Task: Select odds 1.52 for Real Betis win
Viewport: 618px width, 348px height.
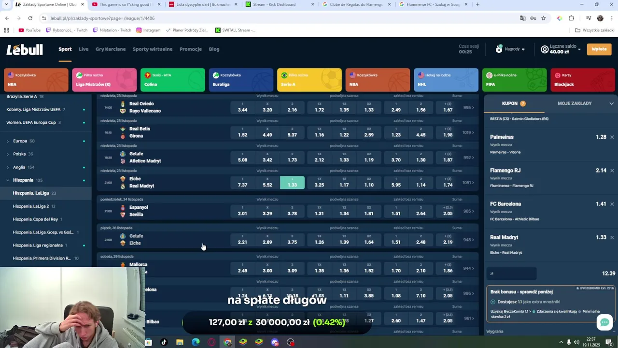Action: coord(242,132)
